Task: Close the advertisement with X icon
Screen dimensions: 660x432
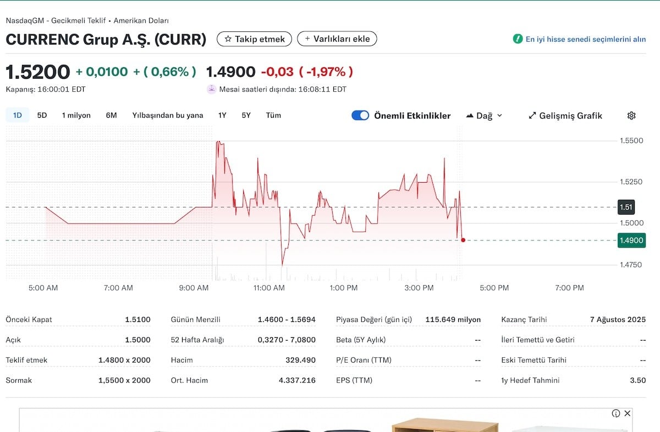Action: click(627, 413)
